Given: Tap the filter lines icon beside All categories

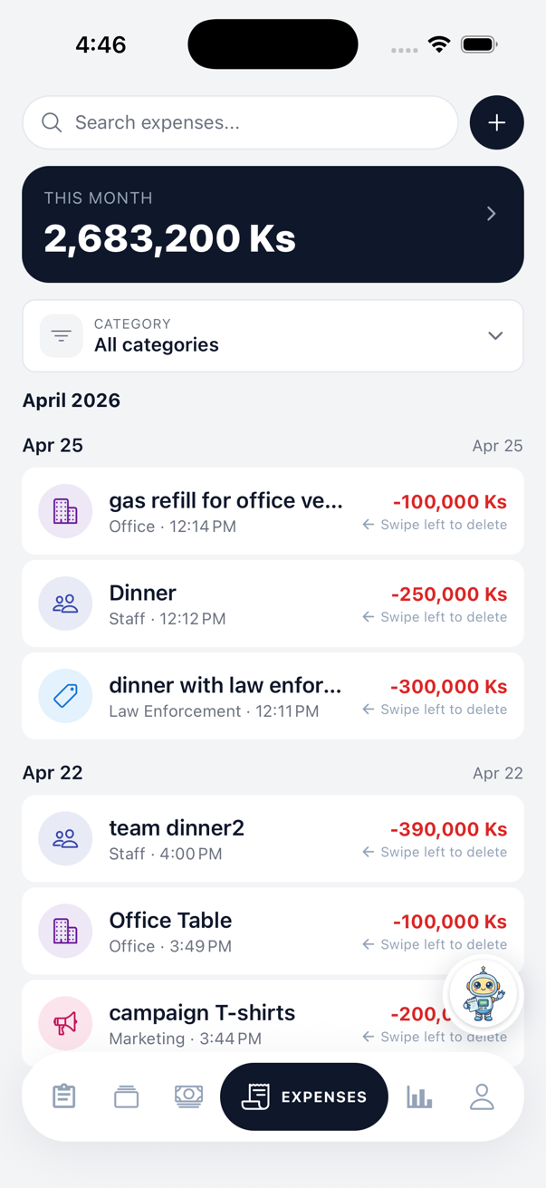Looking at the screenshot, I should point(60,335).
